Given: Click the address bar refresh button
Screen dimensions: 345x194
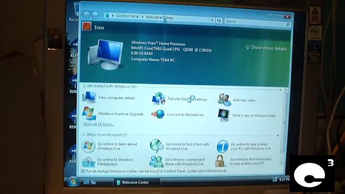Looking at the screenshot, I should coord(219,20).
